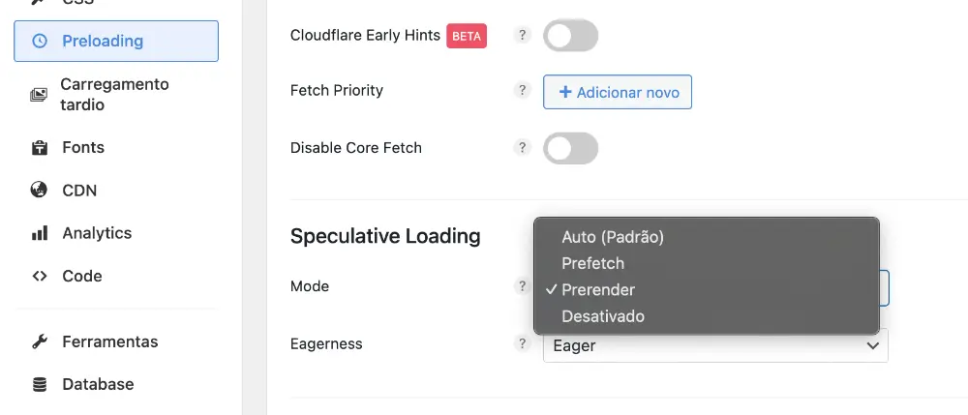Screen dimensions: 968x415
Task: Click the clock icon beside Preloading
Action: click(40, 41)
